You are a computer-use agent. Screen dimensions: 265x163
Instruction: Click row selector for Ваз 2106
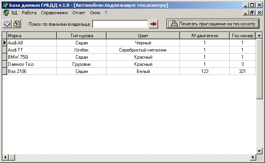pyautogui.click(x=4, y=71)
